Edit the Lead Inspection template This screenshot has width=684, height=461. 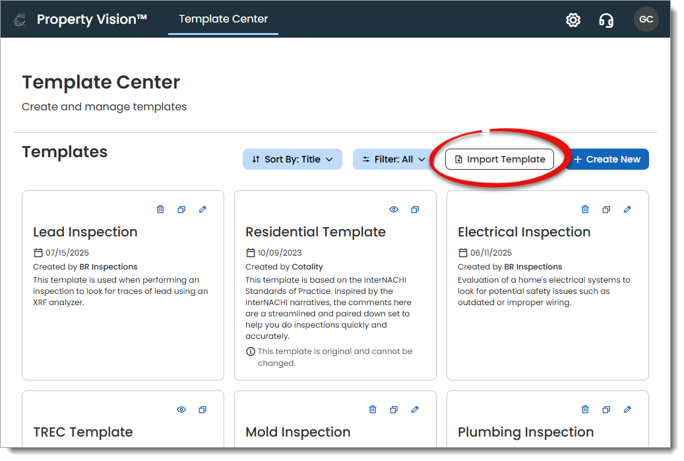click(202, 209)
